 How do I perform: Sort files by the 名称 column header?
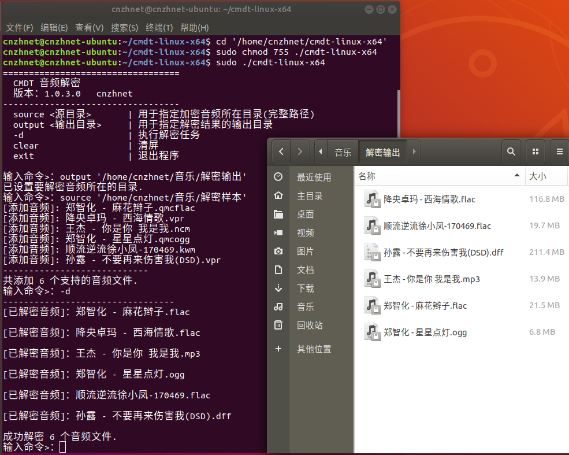(440, 176)
